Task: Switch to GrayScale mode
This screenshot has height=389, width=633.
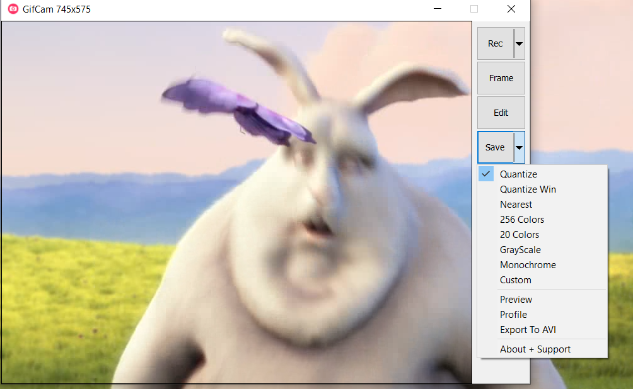Action: [543, 250]
